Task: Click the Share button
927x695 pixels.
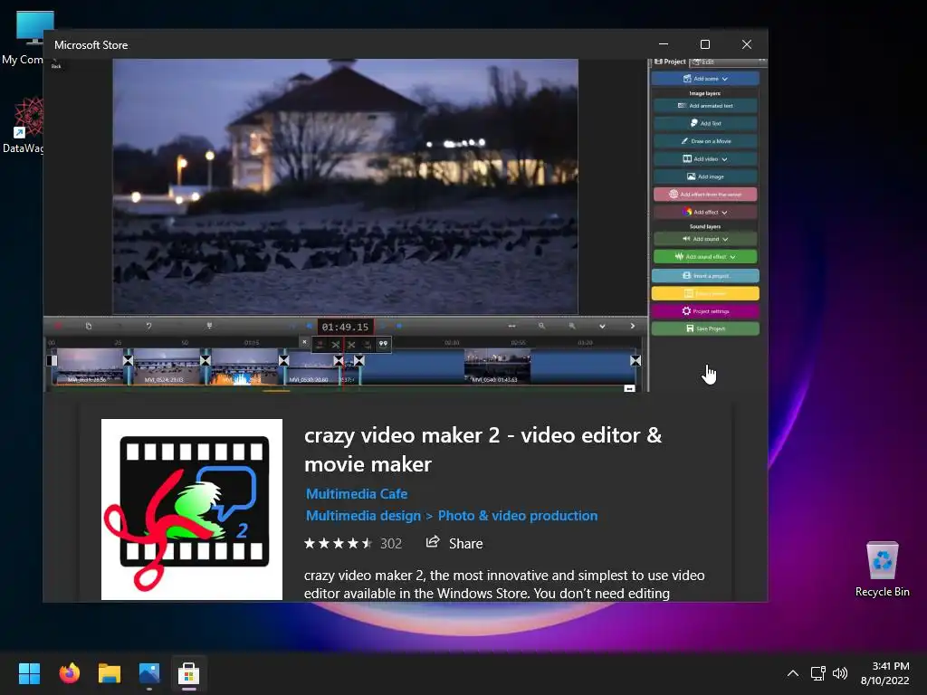Action: [x=454, y=543]
